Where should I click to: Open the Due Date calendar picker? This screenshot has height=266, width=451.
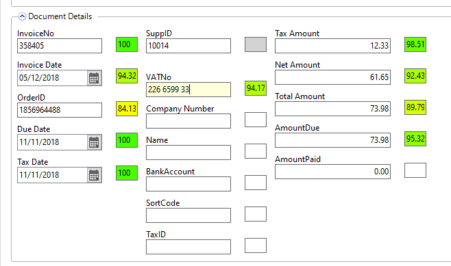pyautogui.click(x=94, y=142)
